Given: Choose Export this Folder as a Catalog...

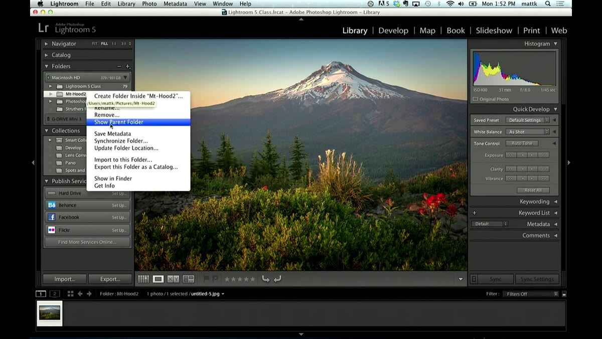Looking at the screenshot, I should [138, 167].
